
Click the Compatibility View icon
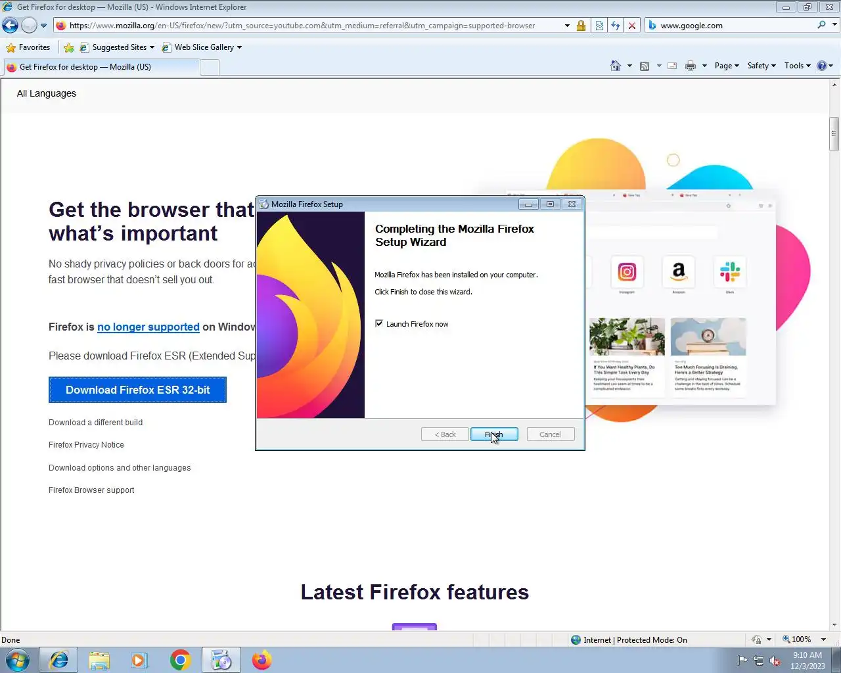(599, 26)
